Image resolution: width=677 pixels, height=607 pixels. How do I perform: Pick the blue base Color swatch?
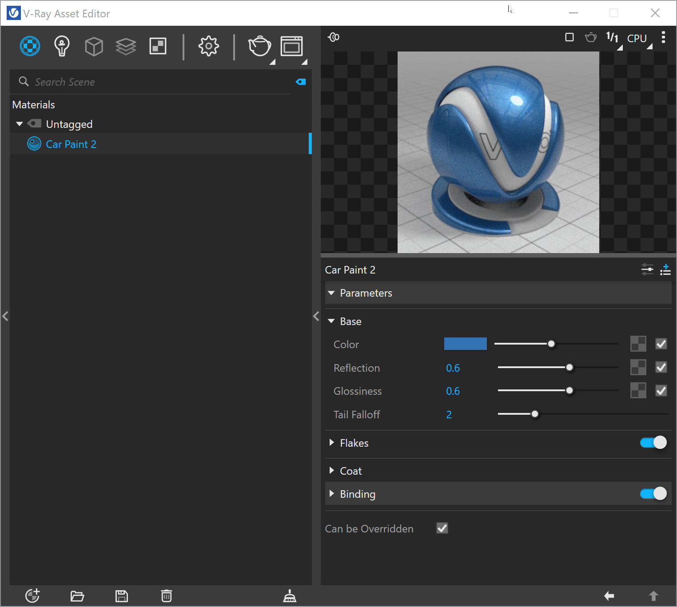466,344
